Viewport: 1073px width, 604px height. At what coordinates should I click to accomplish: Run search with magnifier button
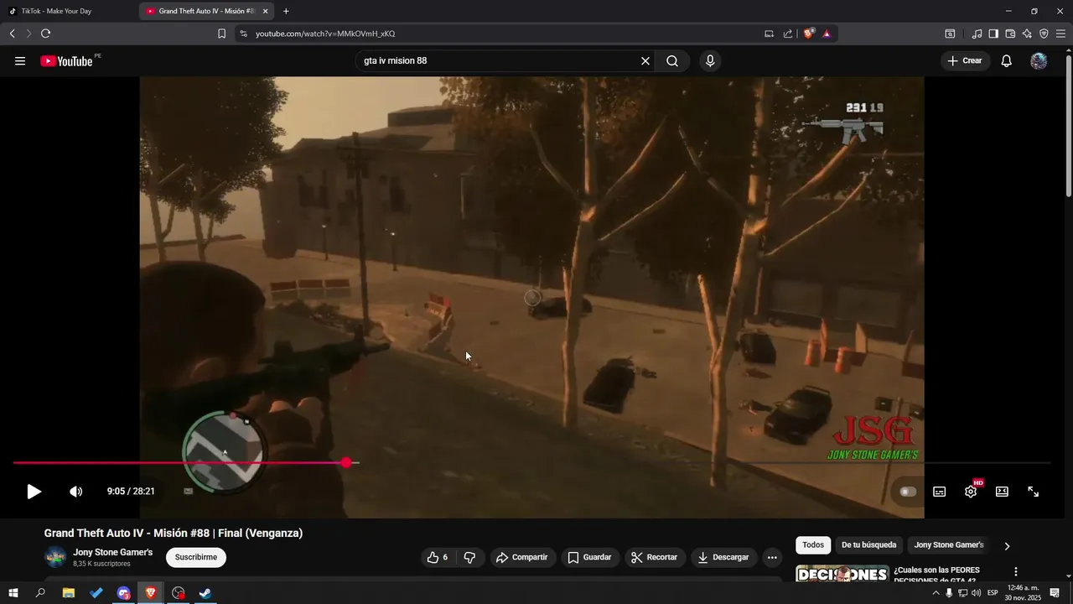[x=672, y=61]
